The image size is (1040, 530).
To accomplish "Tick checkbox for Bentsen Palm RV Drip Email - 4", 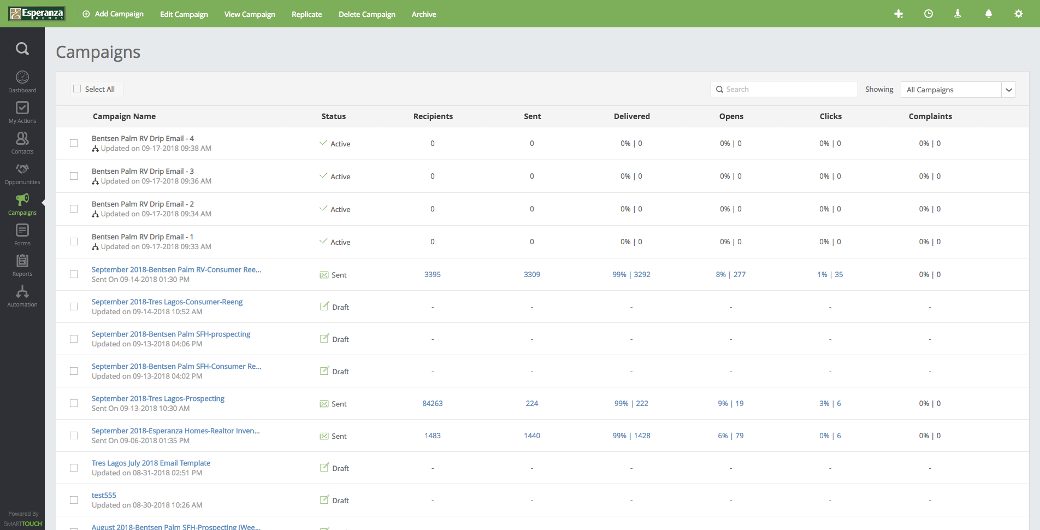I will pos(74,143).
